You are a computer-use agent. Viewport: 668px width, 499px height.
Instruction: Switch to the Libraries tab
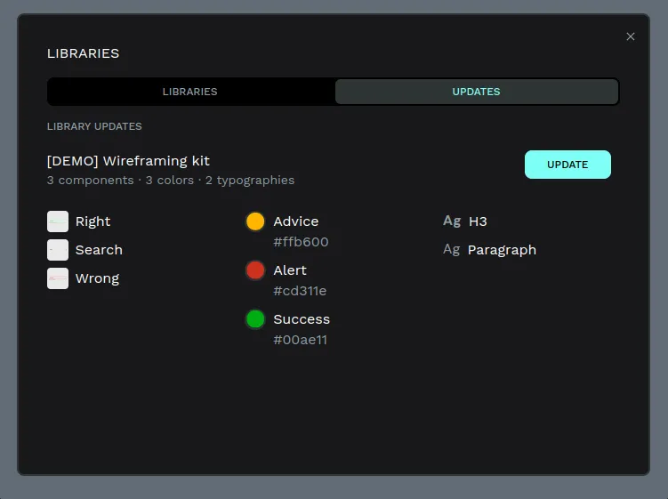[190, 92]
